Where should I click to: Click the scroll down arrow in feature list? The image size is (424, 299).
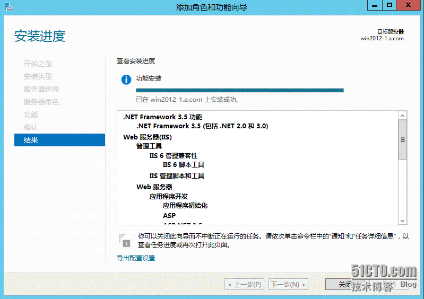402,221
